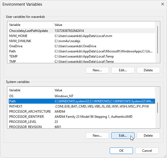Click Edit button under User variables
Viewport: 167px width, 158px height.
point(123,70)
